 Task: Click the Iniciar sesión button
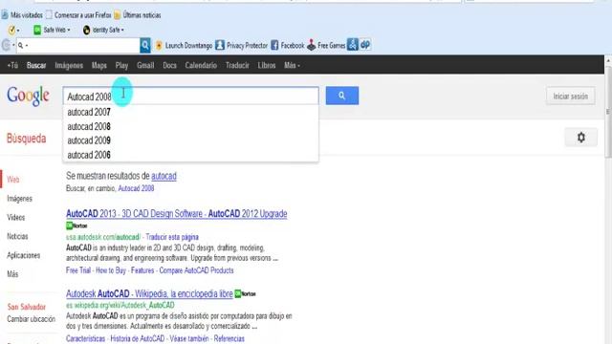point(570,96)
